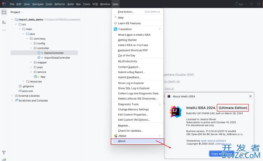Choose Show Log in Explorer

pyautogui.click(x=137, y=83)
